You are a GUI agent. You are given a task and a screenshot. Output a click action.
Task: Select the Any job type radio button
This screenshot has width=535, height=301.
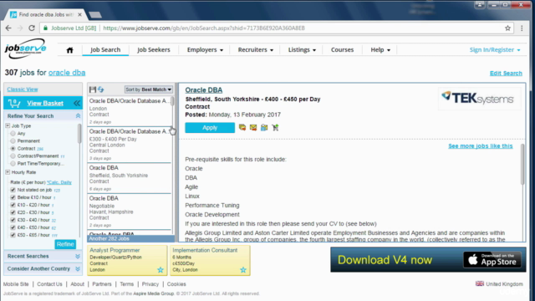pyautogui.click(x=13, y=134)
